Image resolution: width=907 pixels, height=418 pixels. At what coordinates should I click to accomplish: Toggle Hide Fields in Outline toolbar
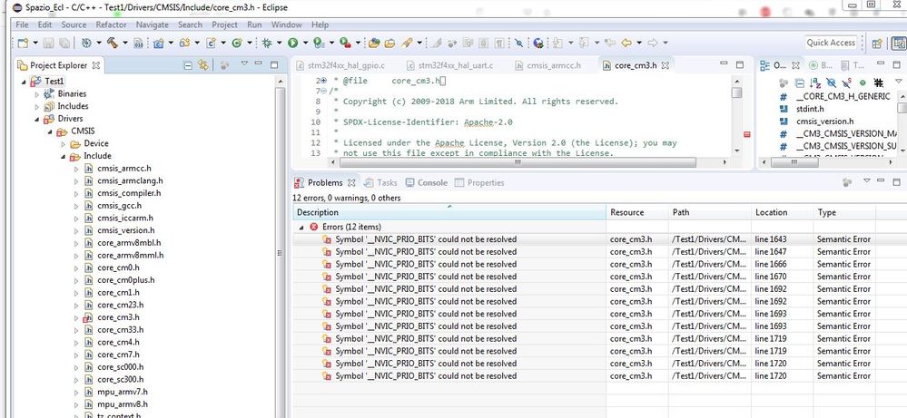click(x=832, y=83)
